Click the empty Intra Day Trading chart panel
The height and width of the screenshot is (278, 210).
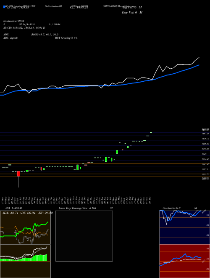(x=84, y=236)
